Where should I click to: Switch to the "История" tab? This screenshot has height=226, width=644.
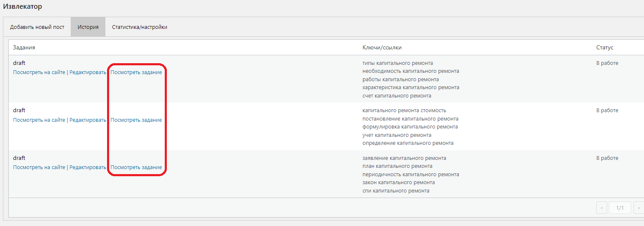[x=88, y=27]
